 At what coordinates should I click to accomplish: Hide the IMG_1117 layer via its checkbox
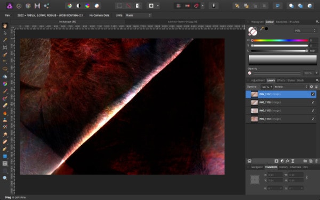coord(313,94)
